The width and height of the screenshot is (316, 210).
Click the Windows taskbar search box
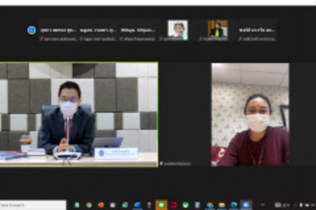tap(33, 205)
